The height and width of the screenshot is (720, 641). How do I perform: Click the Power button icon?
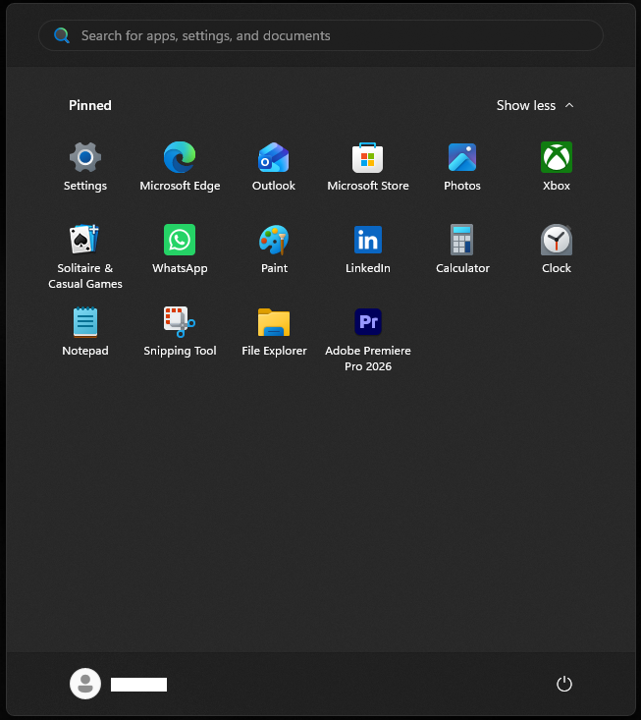coord(563,684)
